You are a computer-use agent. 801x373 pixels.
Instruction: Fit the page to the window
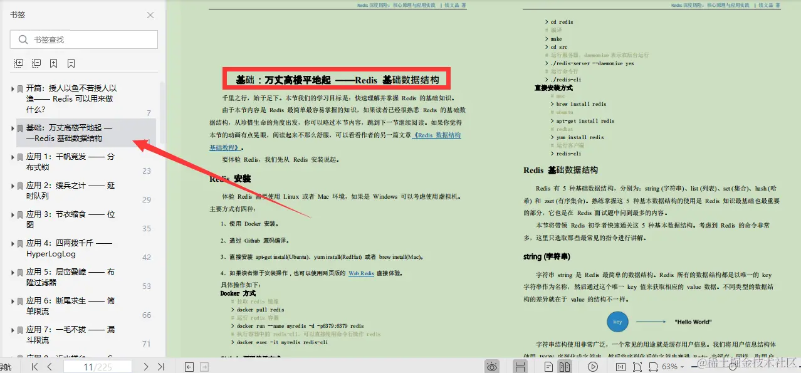tap(638, 365)
